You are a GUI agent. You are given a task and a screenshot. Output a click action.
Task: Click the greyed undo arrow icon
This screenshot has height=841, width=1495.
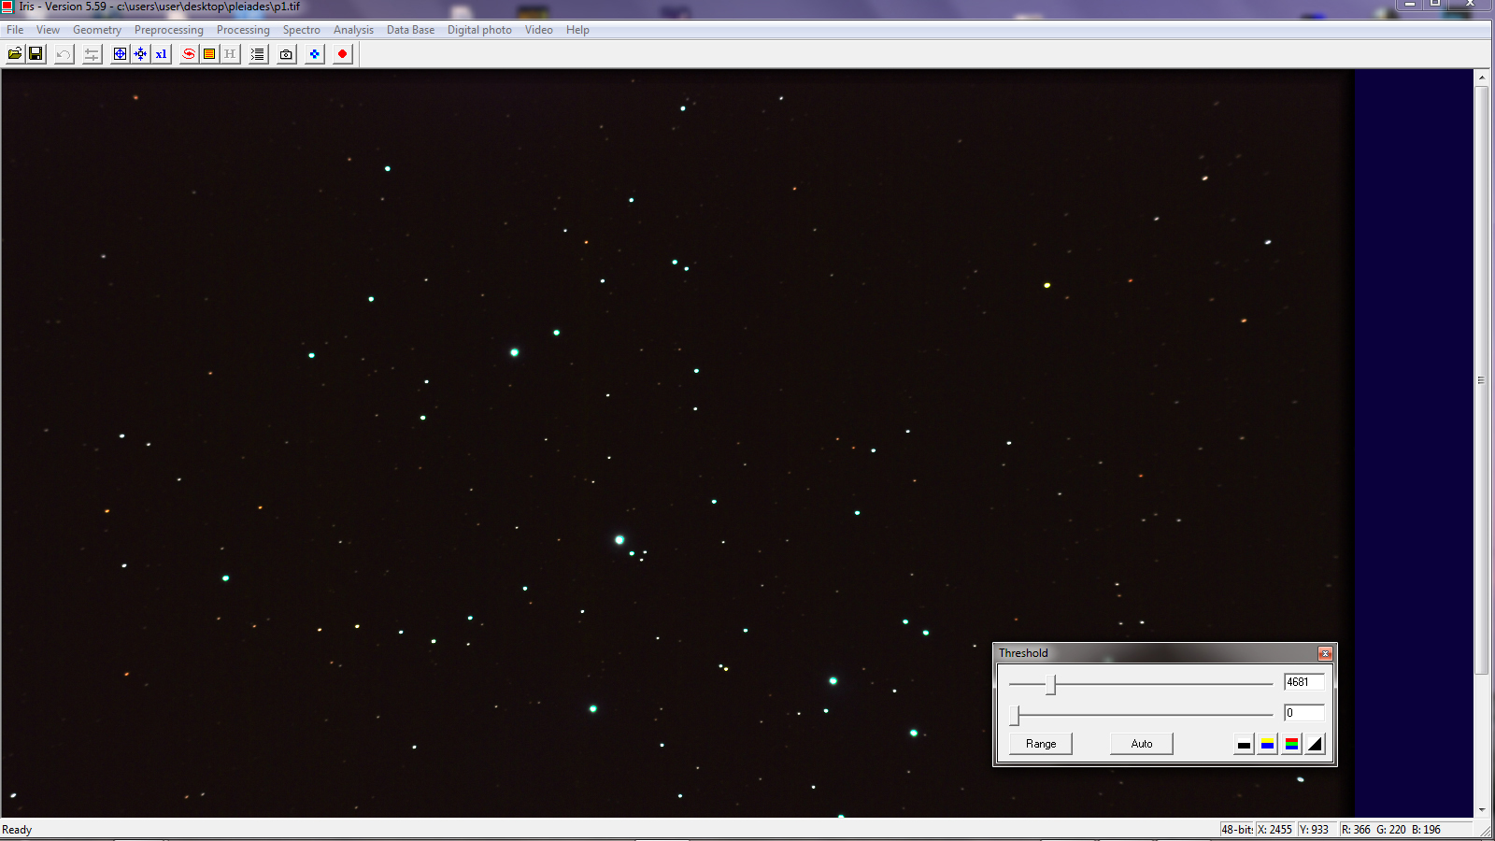click(x=64, y=54)
